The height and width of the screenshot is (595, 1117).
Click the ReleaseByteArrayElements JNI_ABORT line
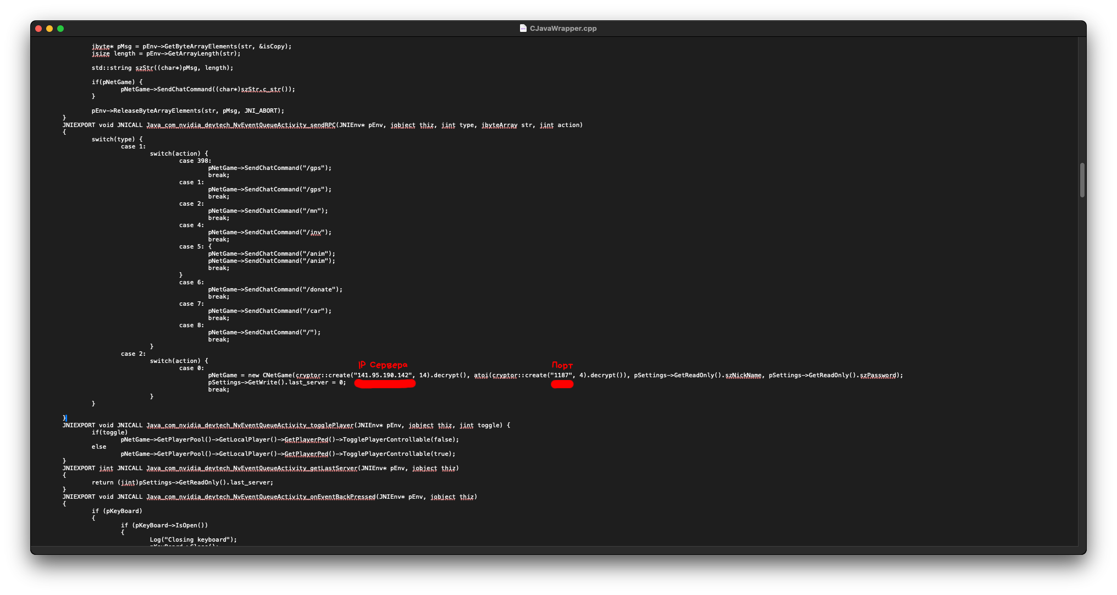pyautogui.click(x=188, y=111)
